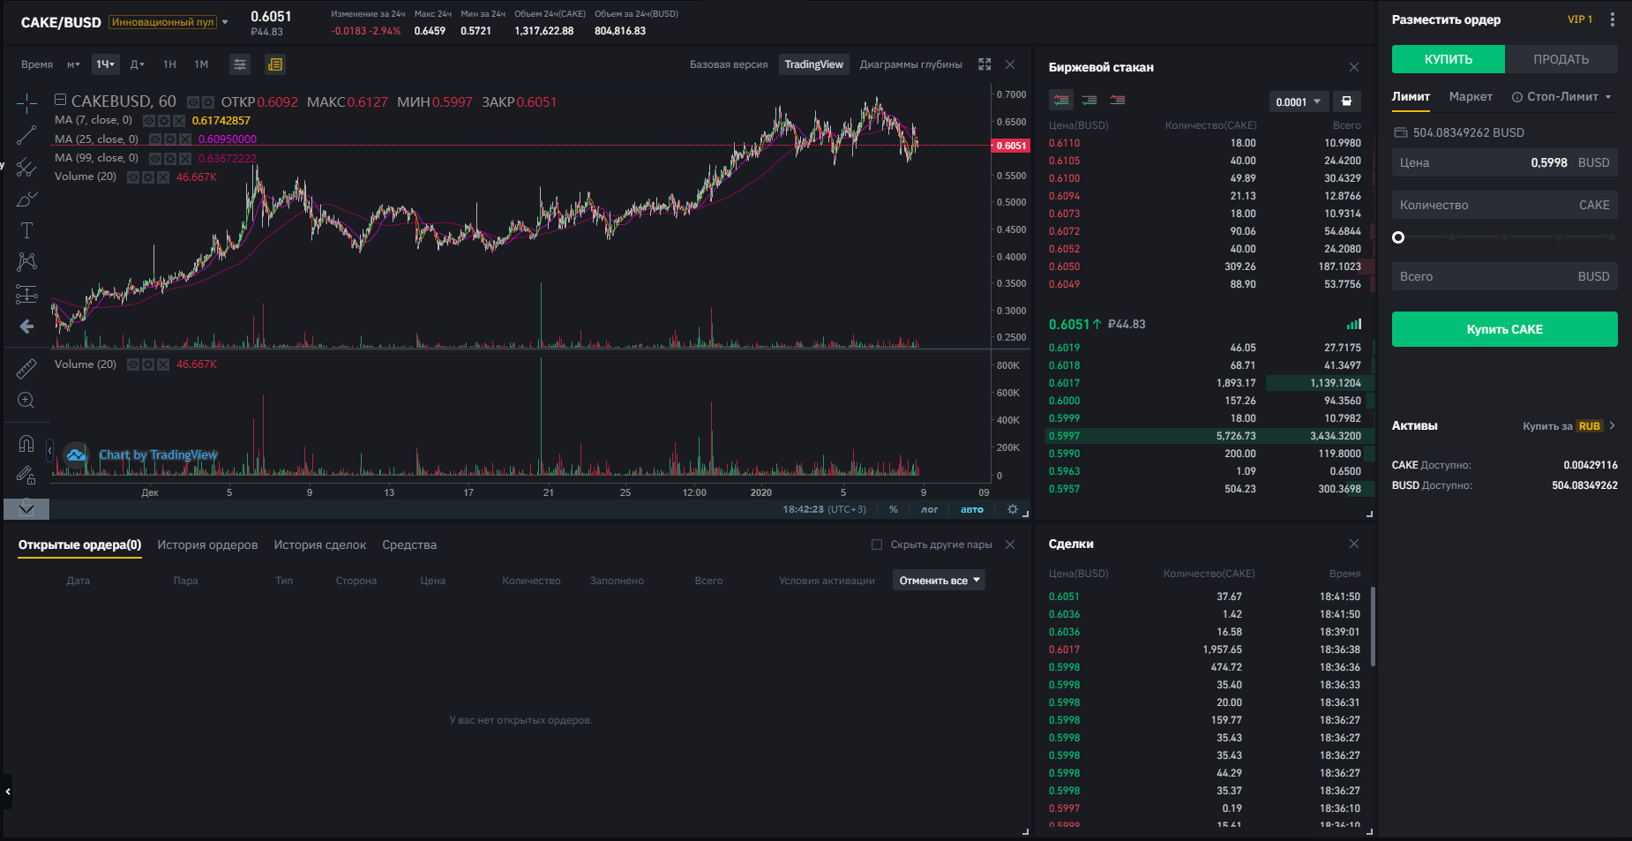Toggle visibility of MA (25, close, 0)
Screen dimensions: 1632x841
pos(155,139)
